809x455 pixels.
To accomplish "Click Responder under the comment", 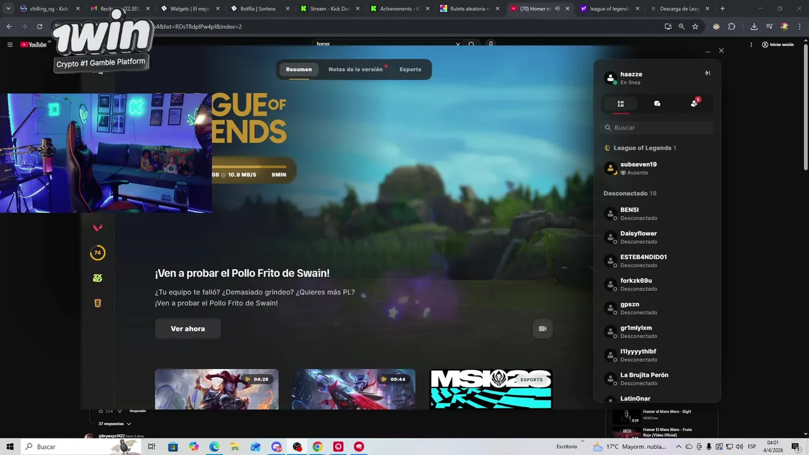I will [x=138, y=411].
